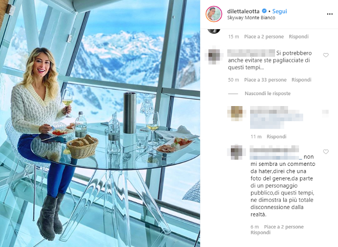Like the 'pagliacciate' comment with heart icon
Image resolution: width=338 pixels, height=247 pixels.
[x=326, y=55]
